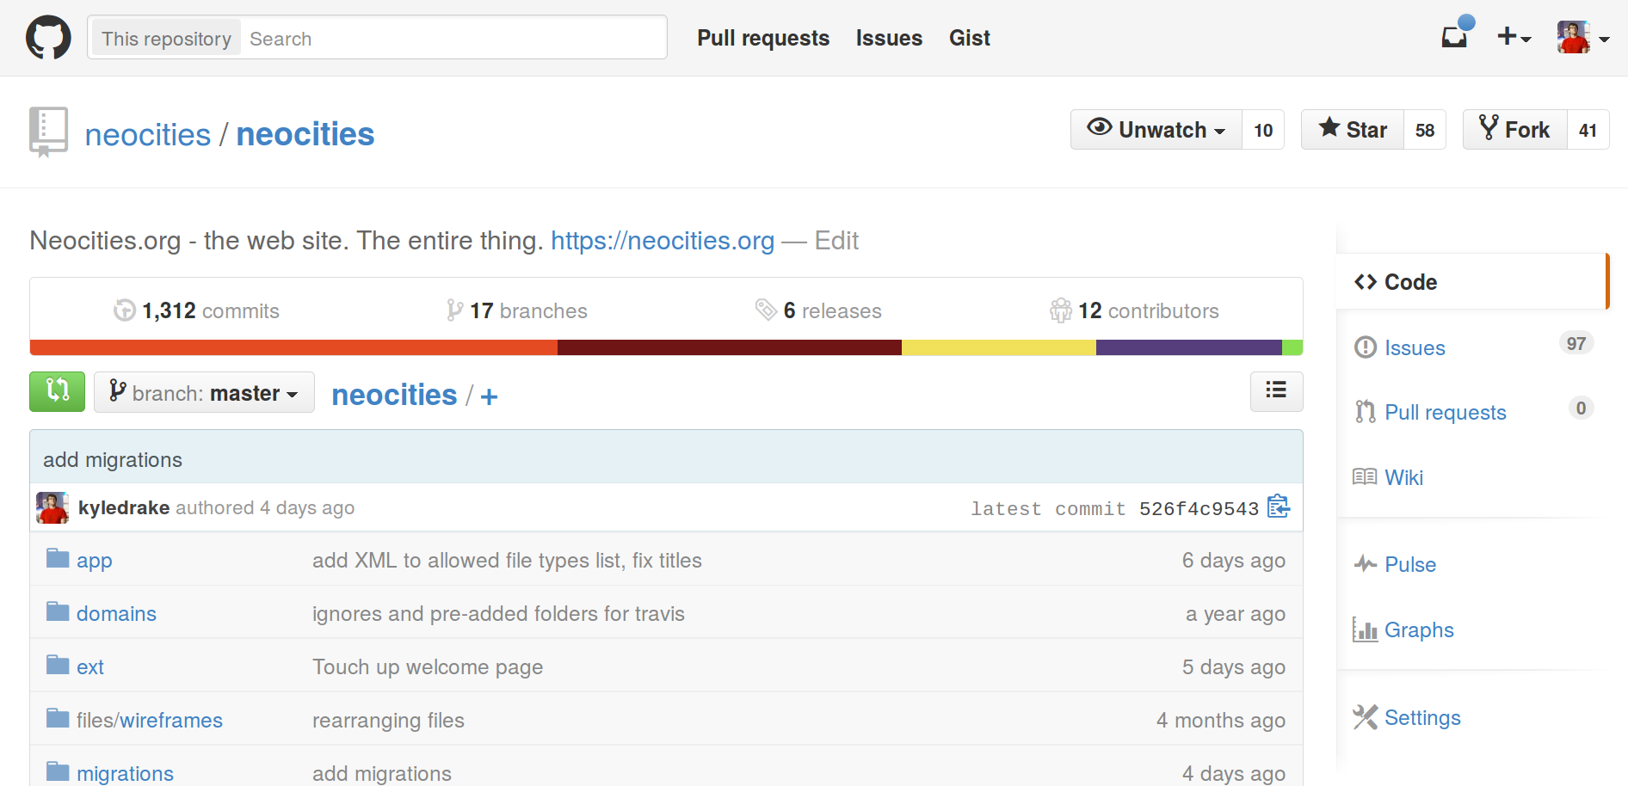This screenshot has height=786, width=1628.
Task: Open the neocities breadcrumb root link
Action: click(x=394, y=395)
